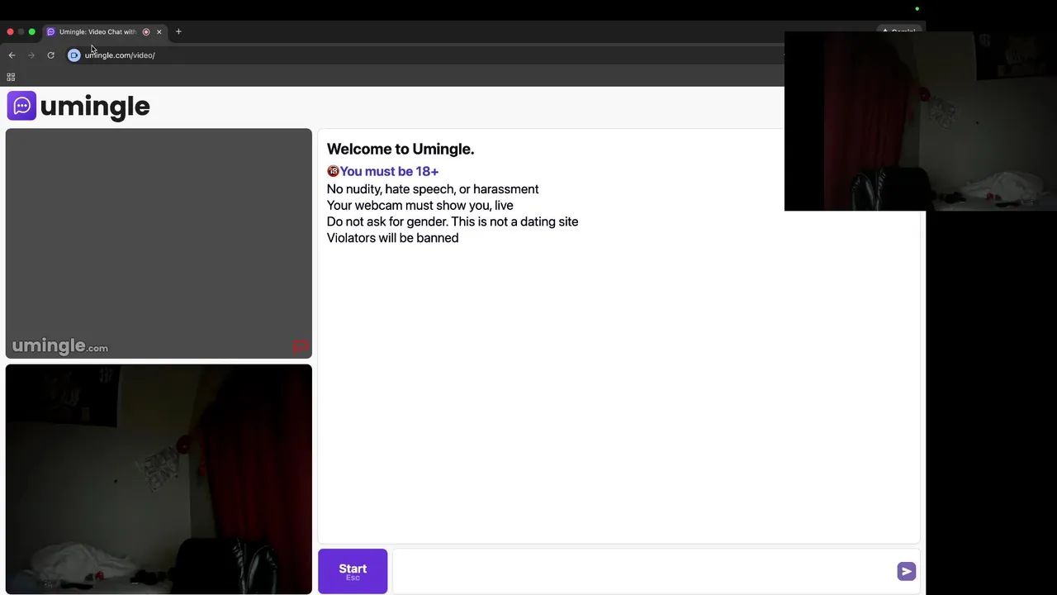Screen dimensions: 1057x595
Task: Open a new browser tab
Action: pyautogui.click(x=178, y=31)
